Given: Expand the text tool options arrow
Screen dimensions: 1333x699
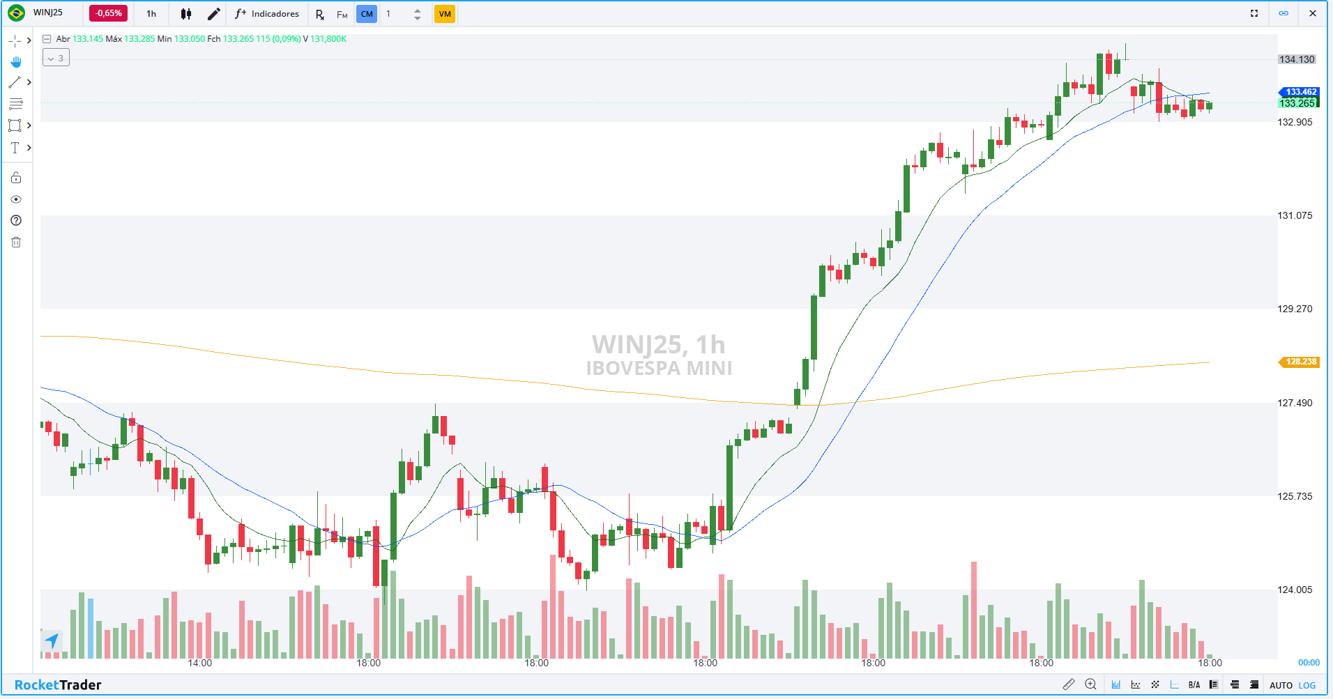Looking at the screenshot, I should [29, 148].
